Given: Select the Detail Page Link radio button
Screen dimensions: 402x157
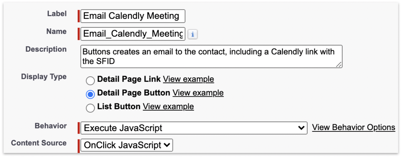Looking at the screenshot, I should point(90,81).
